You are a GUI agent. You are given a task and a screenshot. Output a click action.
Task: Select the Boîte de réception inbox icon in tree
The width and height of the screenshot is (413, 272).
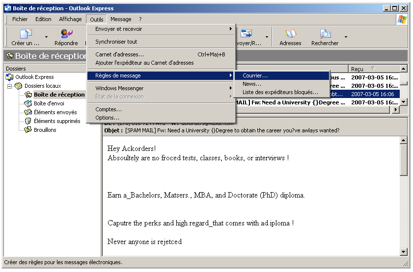[28, 95]
